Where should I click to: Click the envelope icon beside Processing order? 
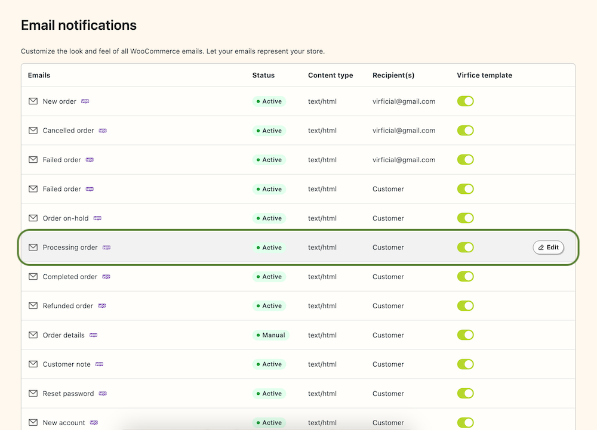pos(33,248)
